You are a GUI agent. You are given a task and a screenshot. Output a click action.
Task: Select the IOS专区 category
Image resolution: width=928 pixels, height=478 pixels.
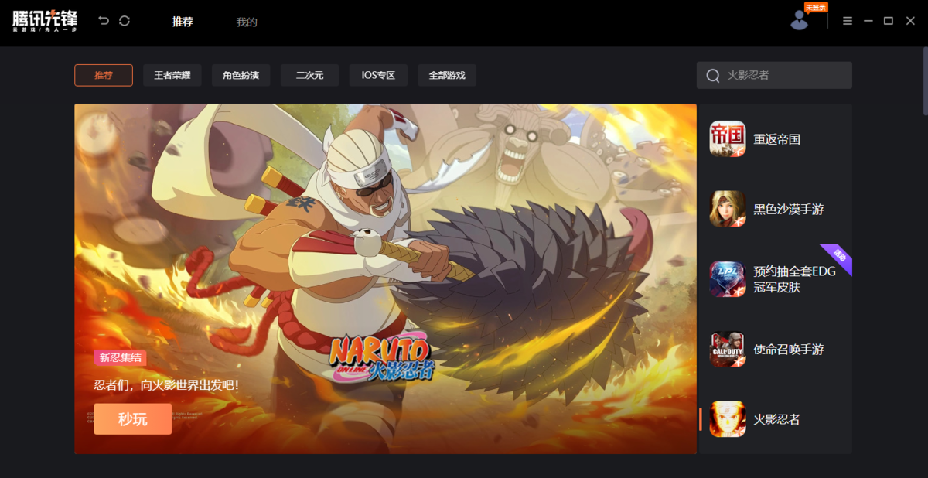(378, 75)
